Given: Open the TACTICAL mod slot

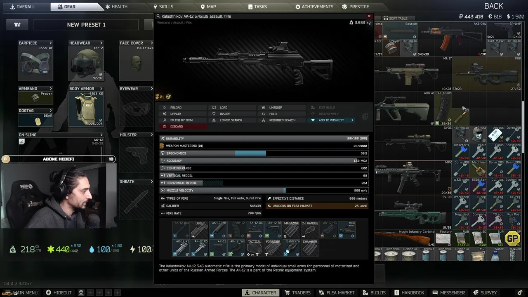Looking at the screenshot, I should (255, 248).
